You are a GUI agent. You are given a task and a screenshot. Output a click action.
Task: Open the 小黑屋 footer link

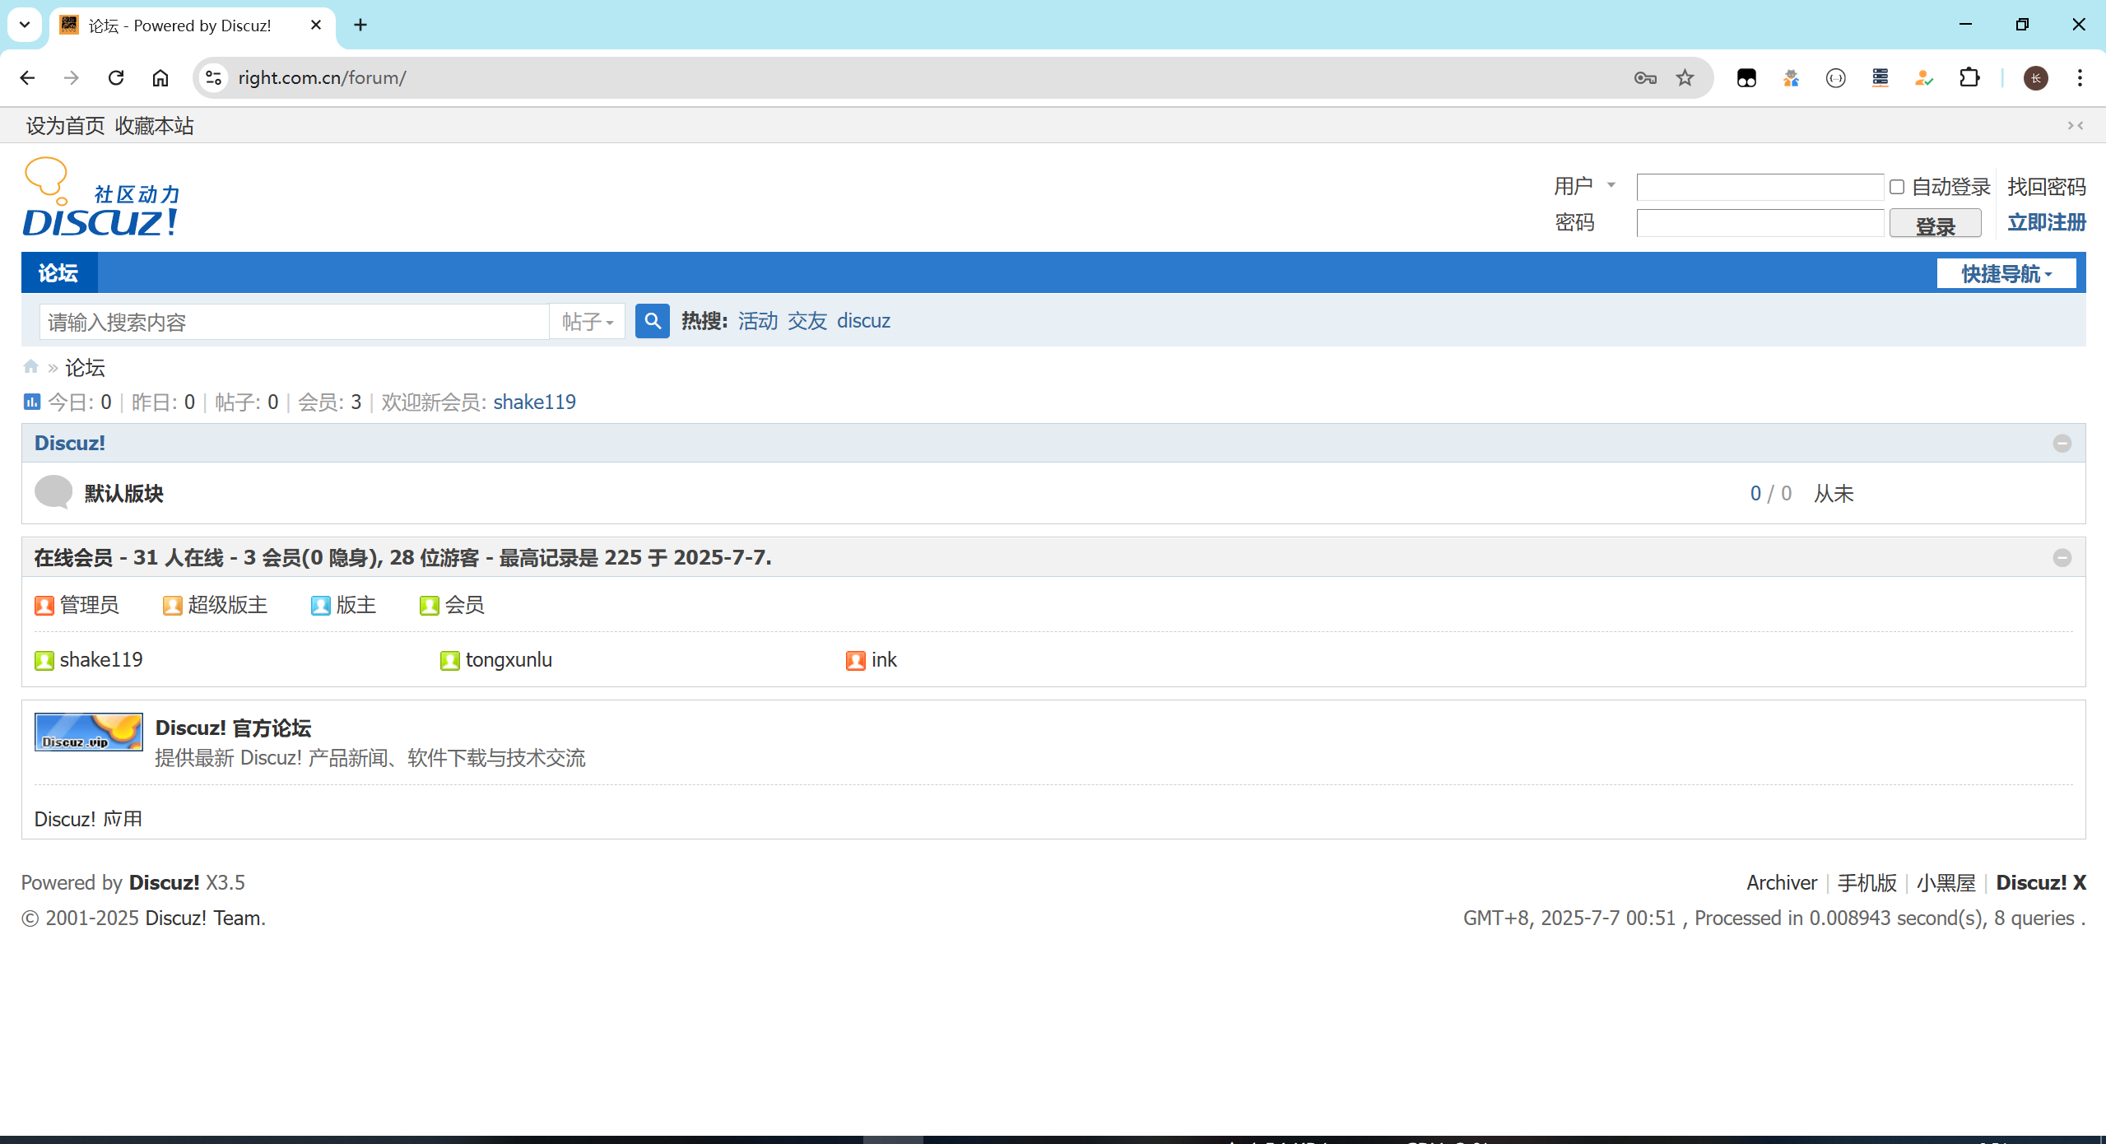1946,883
